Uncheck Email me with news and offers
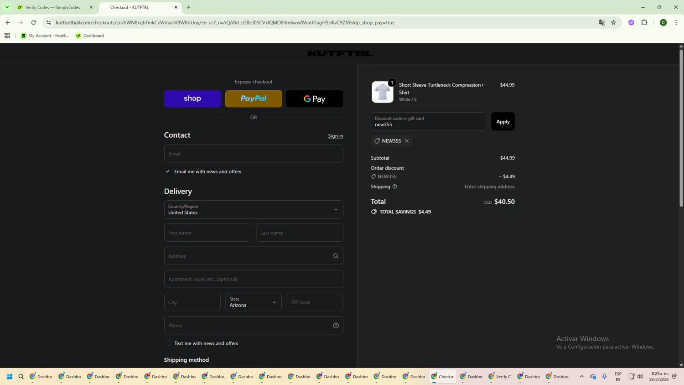Image resolution: width=684 pixels, height=385 pixels. pos(168,172)
